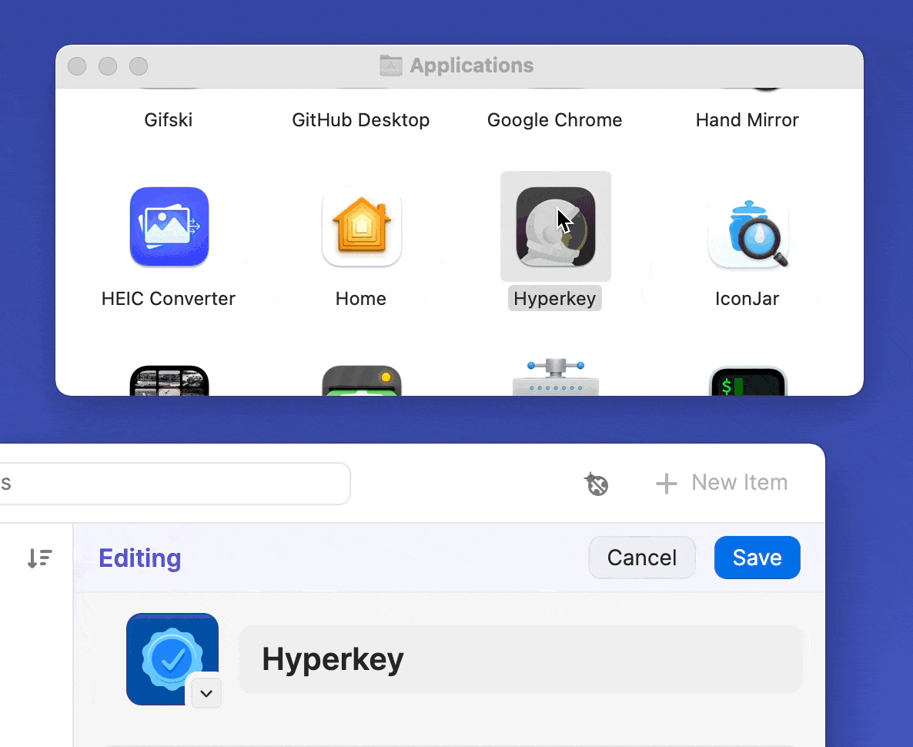Select the compressor-style app icon in bottom row
Viewport: 913px width, 747px height.
pyautogui.click(x=556, y=377)
